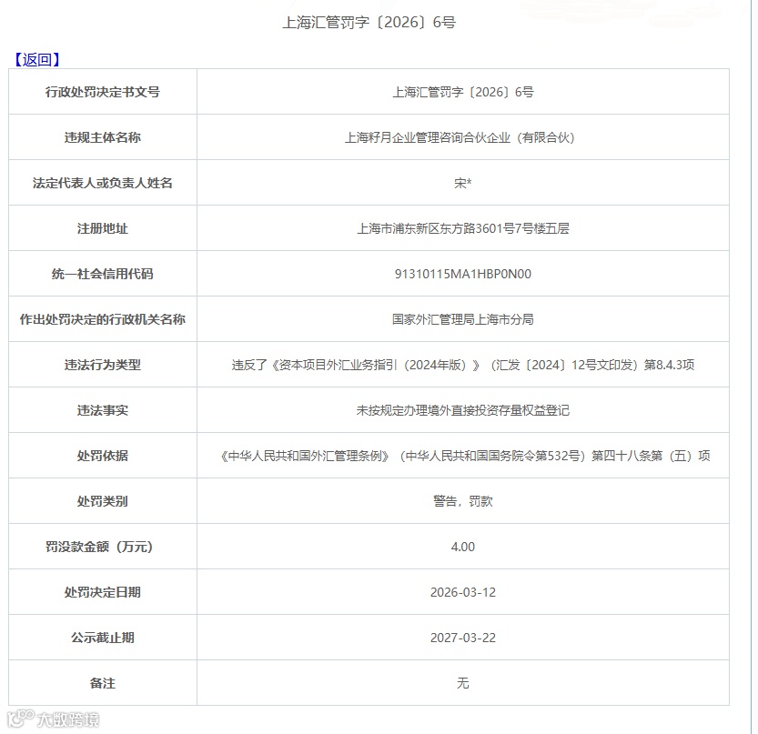Screen dimensions: 758x734
Task: Click the label 罚没款金额（万元）
Action: [99, 546]
